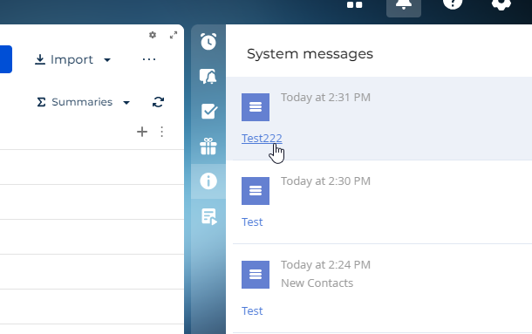The image size is (532, 334).
Task: Open the reminders alarm clock tab
Action: [208, 42]
